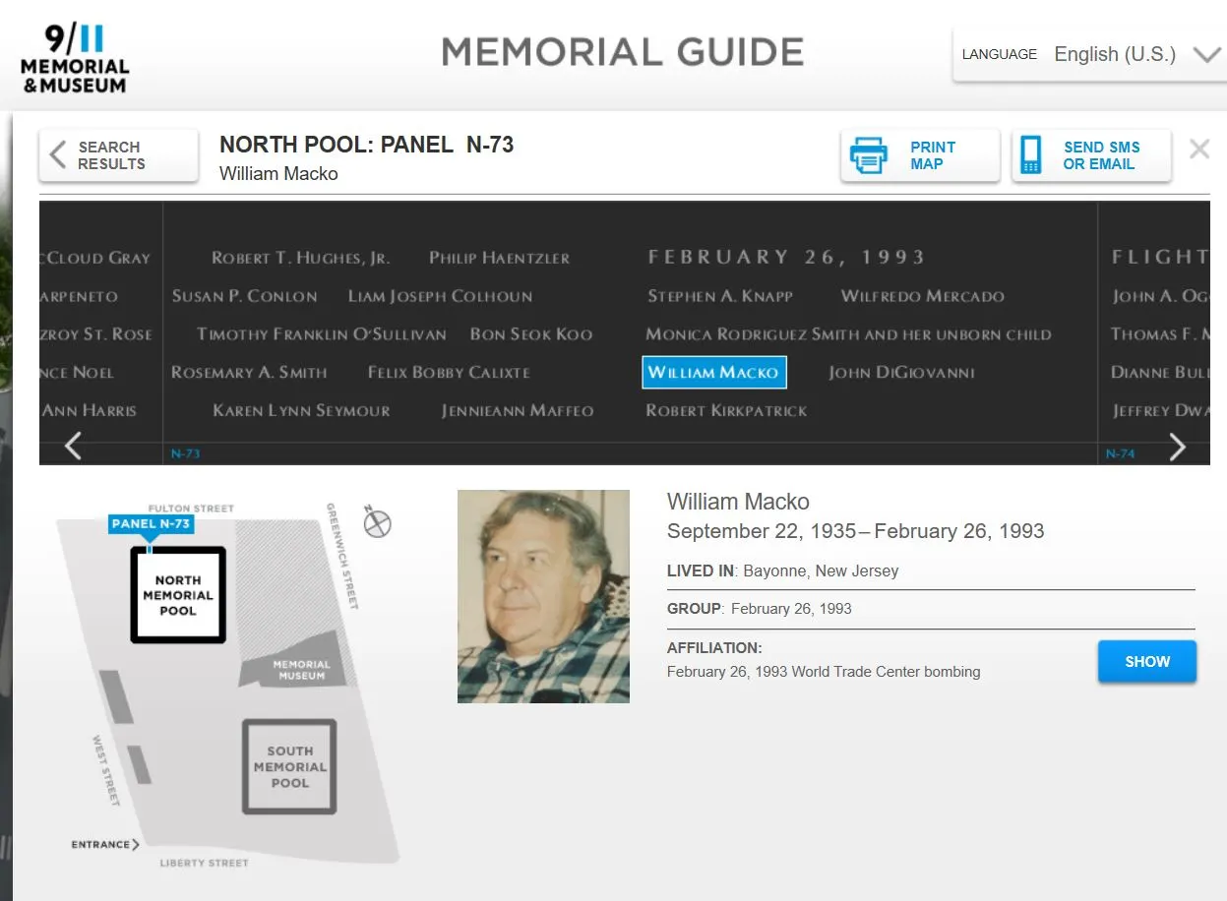Select Monica Rodriguez Smith on the panel
The height and width of the screenshot is (901, 1227).
coord(848,333)
